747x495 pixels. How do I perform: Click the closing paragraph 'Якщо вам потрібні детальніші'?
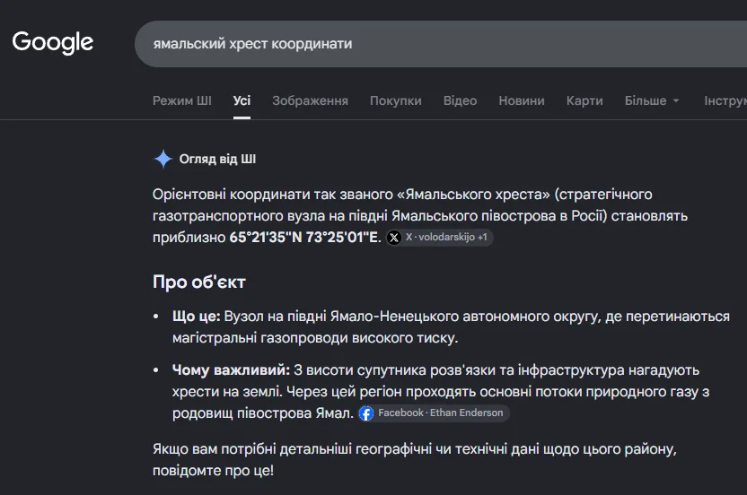[x=415, y=460]
